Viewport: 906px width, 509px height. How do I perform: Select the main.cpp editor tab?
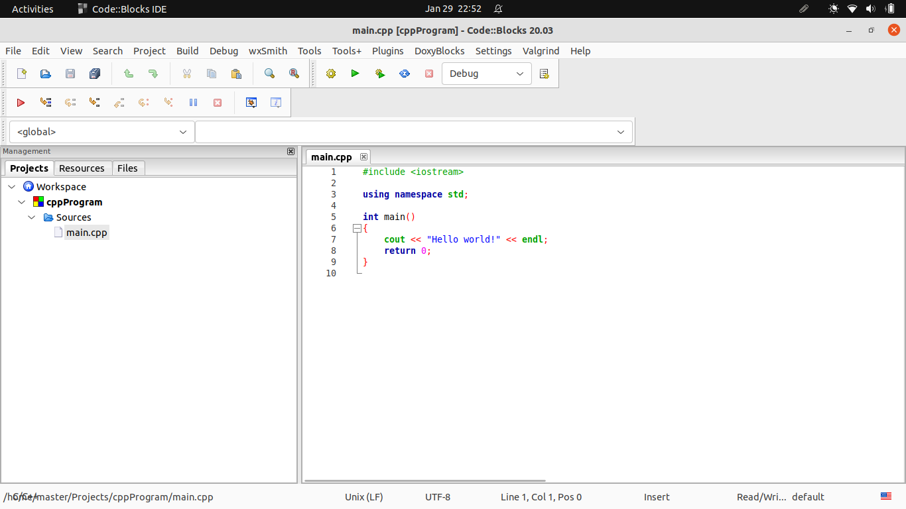[x=332, y=157]
